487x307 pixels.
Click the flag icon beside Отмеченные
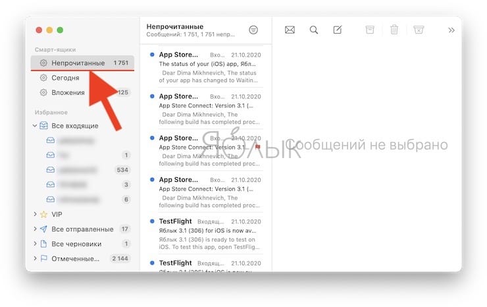pyautogui.click(x=44, y=258)
